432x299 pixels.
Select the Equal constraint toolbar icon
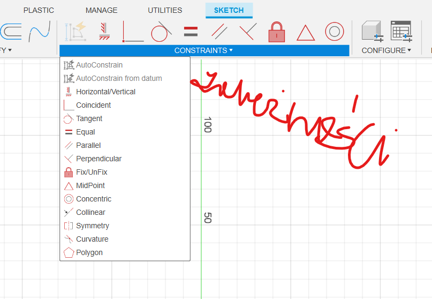[x=191, y=32]
